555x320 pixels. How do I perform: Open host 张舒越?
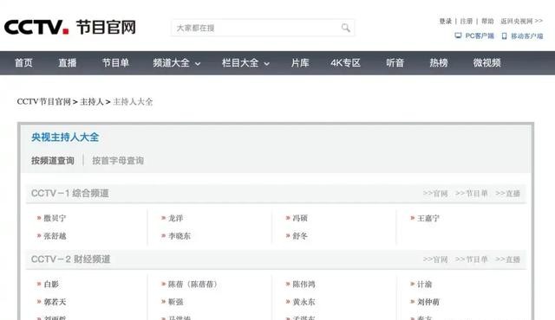point(55,236)
